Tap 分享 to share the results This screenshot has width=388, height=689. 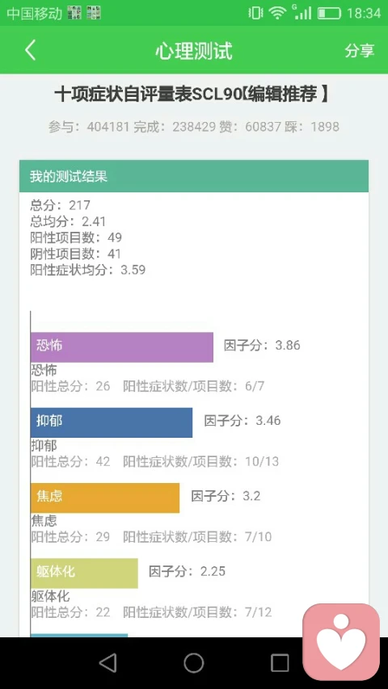coord(360,51)
